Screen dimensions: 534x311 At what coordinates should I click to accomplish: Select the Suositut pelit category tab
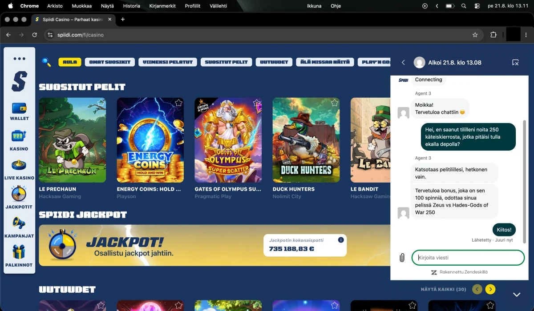pyautogui.click(x=227, y=62)
